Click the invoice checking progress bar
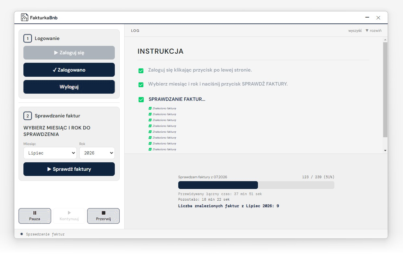The image size is (403, 254). [x=256, y=185]
